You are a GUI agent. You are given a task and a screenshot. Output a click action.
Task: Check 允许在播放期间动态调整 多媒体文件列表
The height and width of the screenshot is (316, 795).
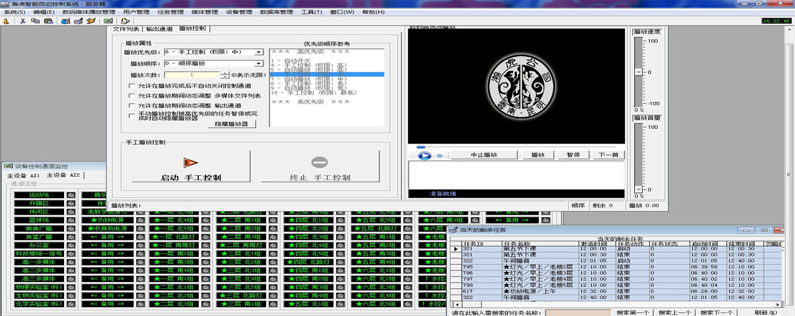click(132, 96)
